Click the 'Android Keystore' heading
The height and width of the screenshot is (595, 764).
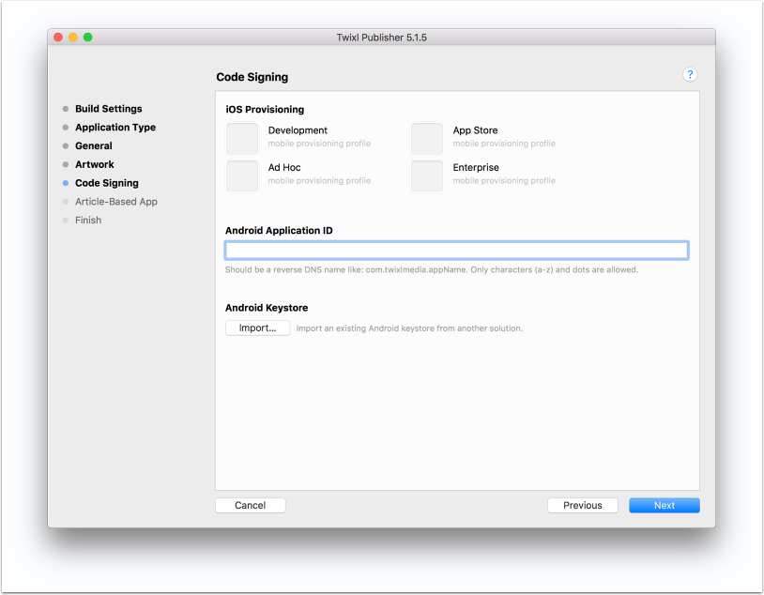coord(267,308)
